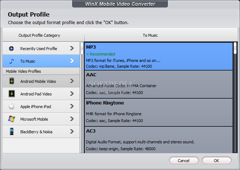Open Apple iPhone iPad category
Image resolution: width=240 pixels, height=170 pixels.
tap(41, 106)
